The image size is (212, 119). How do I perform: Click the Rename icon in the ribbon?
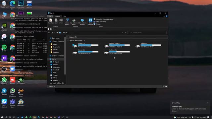pos(61,21)
